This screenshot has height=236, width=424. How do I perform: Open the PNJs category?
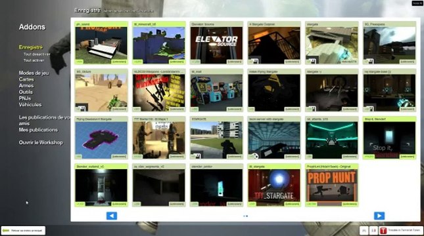25,98
